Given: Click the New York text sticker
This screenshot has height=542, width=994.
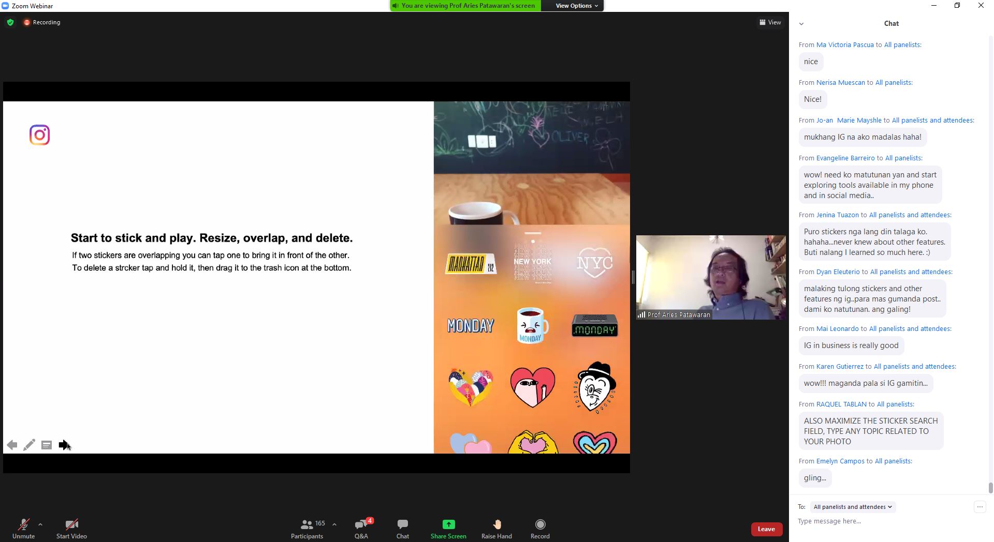Looking at the screenshot, I should (x=532, y=262).
